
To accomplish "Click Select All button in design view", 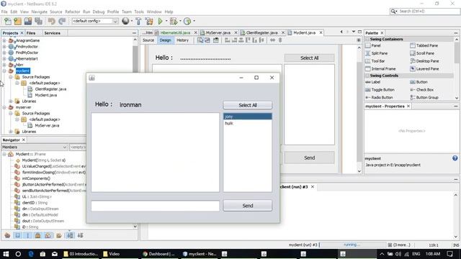I will tap(309, 58).
